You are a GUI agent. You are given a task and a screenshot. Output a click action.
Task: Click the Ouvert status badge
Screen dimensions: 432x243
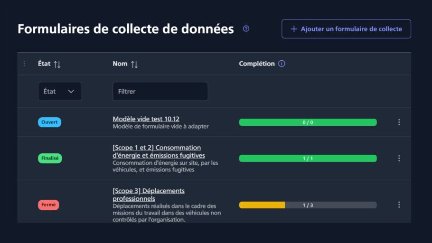(x=49, y=122)
